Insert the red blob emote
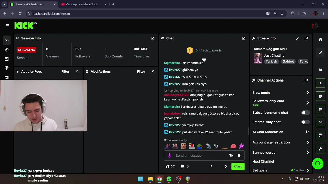This screenshot has width=328, height=184. 233,146
